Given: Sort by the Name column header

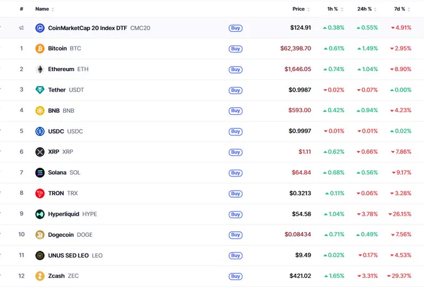Looking at the screenshot, I should (x=45, y=9).
